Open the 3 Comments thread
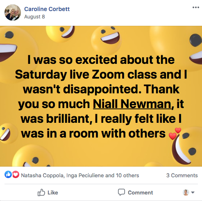Image resolution: width=202 pixels, height=201 pixels. coord(182,175)
